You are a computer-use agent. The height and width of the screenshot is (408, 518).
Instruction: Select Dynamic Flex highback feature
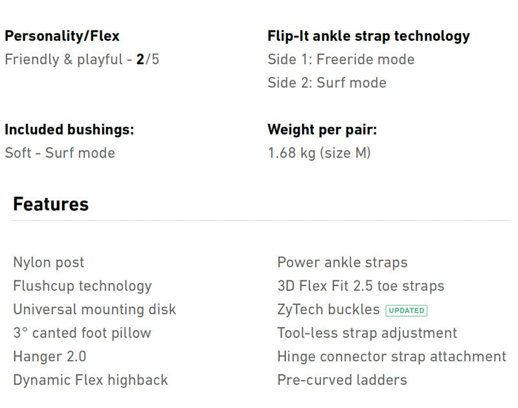coord(90,380)
